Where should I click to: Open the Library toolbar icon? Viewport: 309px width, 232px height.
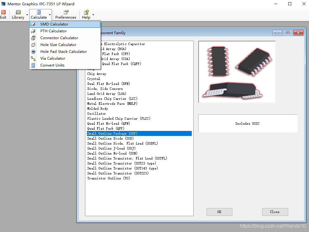pos(18,15)
